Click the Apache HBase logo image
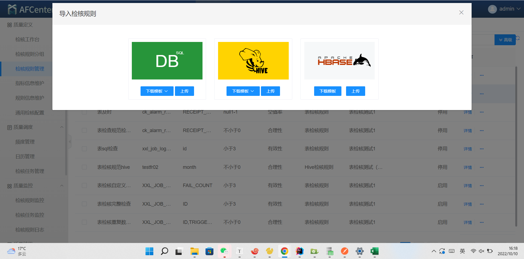Viewport: 524px width, 259px height. pyautogui.click(x=339, y=61)
